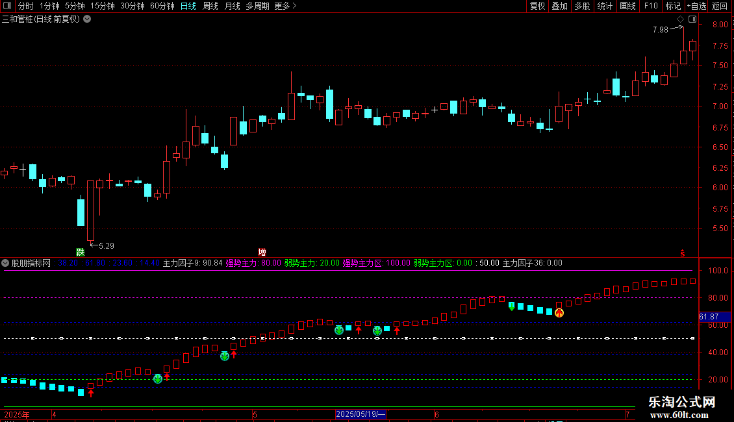Click the 股朋指标网 indicator name
The width and height of the screenshot is (734, 422).
pos(31,263)
